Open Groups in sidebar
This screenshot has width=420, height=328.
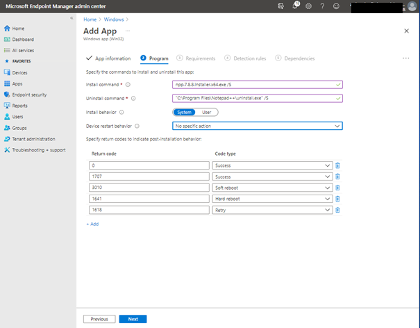pos(15,128)
